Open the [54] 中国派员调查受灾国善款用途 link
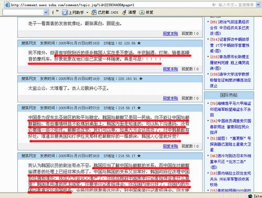This screenshot has width=262, height=198. [231, 127]
